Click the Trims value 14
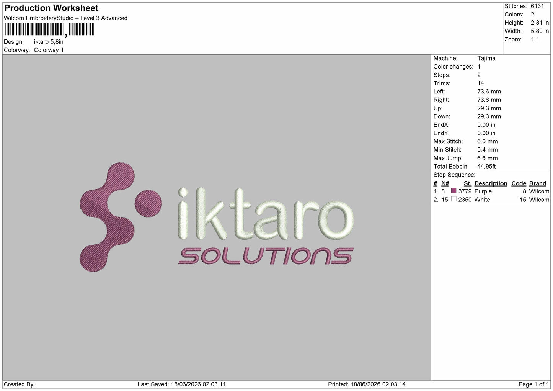 point(481,83)
